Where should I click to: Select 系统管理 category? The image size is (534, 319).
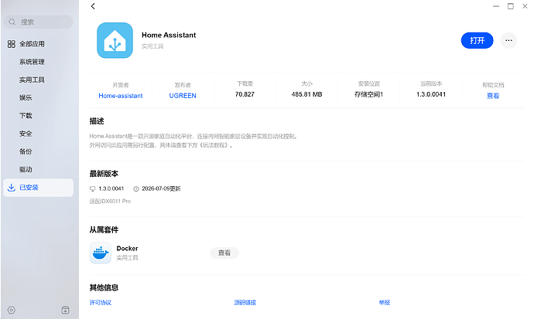coord(32,62)
